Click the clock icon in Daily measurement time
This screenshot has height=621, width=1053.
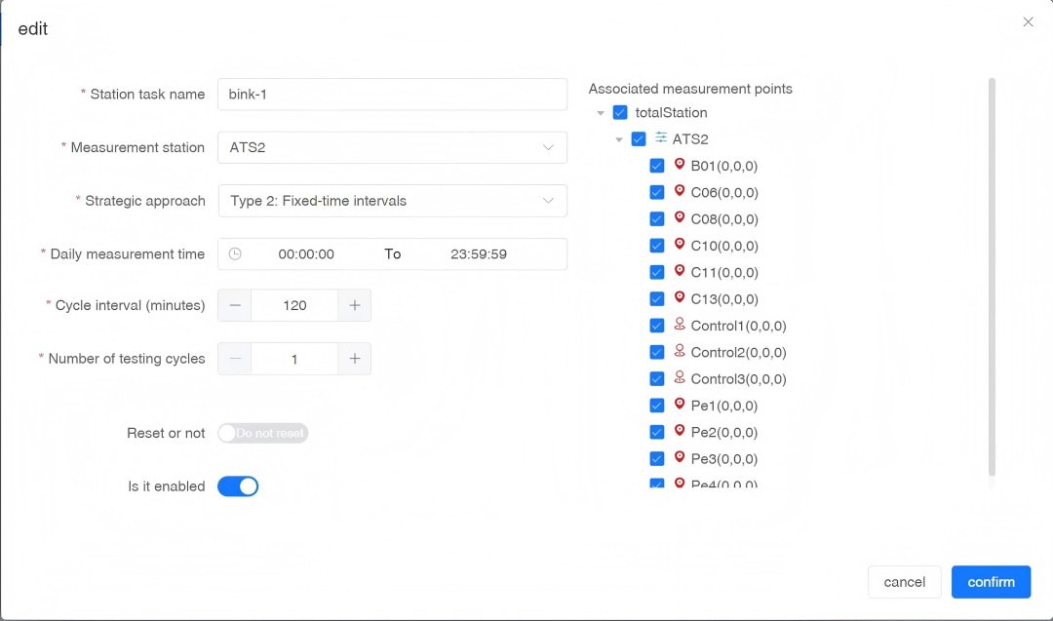click(x=235, y=253)
